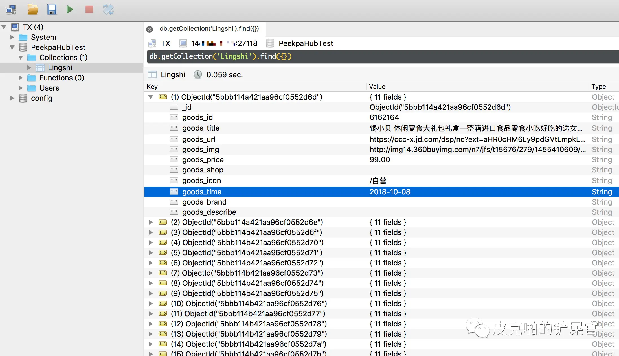Screen dimensions: 619x356
Task: Click the query input field
Action: tap(367, 56)
